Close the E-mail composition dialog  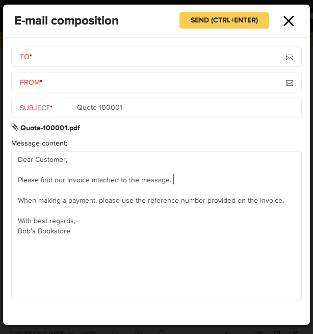(289, 21)
